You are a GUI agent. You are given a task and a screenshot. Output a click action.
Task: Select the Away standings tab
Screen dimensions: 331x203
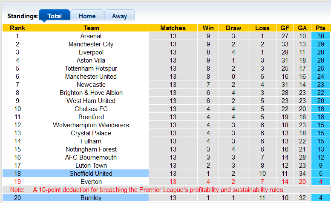(x=119, y=16)
